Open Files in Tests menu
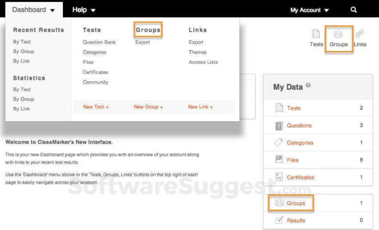 pyautogui.click(x=88, y=62)
